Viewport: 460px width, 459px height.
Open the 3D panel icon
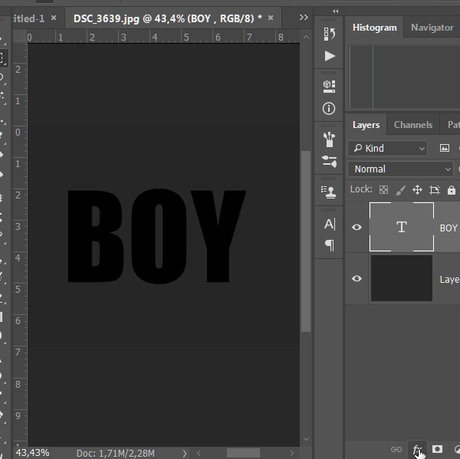point(329,87)
